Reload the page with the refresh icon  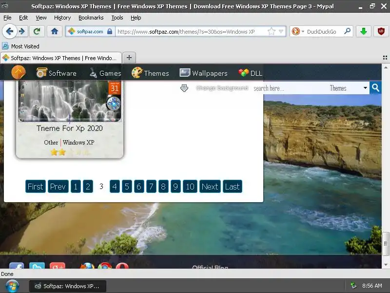click(37, 31)
